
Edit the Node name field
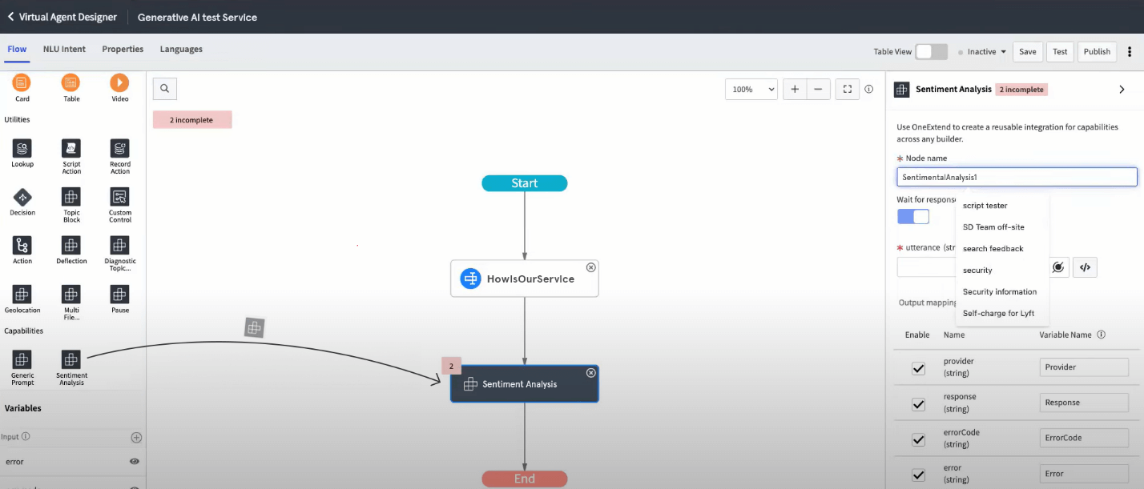tap(1017, 177)
